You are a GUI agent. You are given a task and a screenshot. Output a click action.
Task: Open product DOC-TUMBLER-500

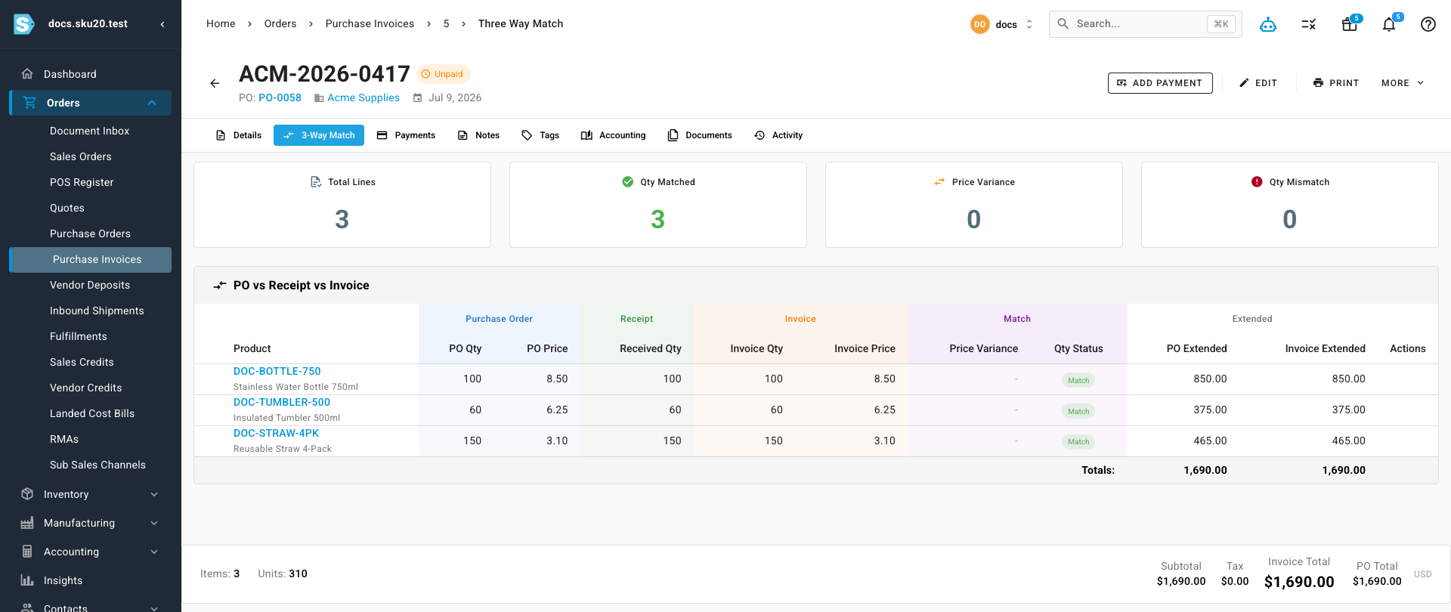(x=282, y=402)
